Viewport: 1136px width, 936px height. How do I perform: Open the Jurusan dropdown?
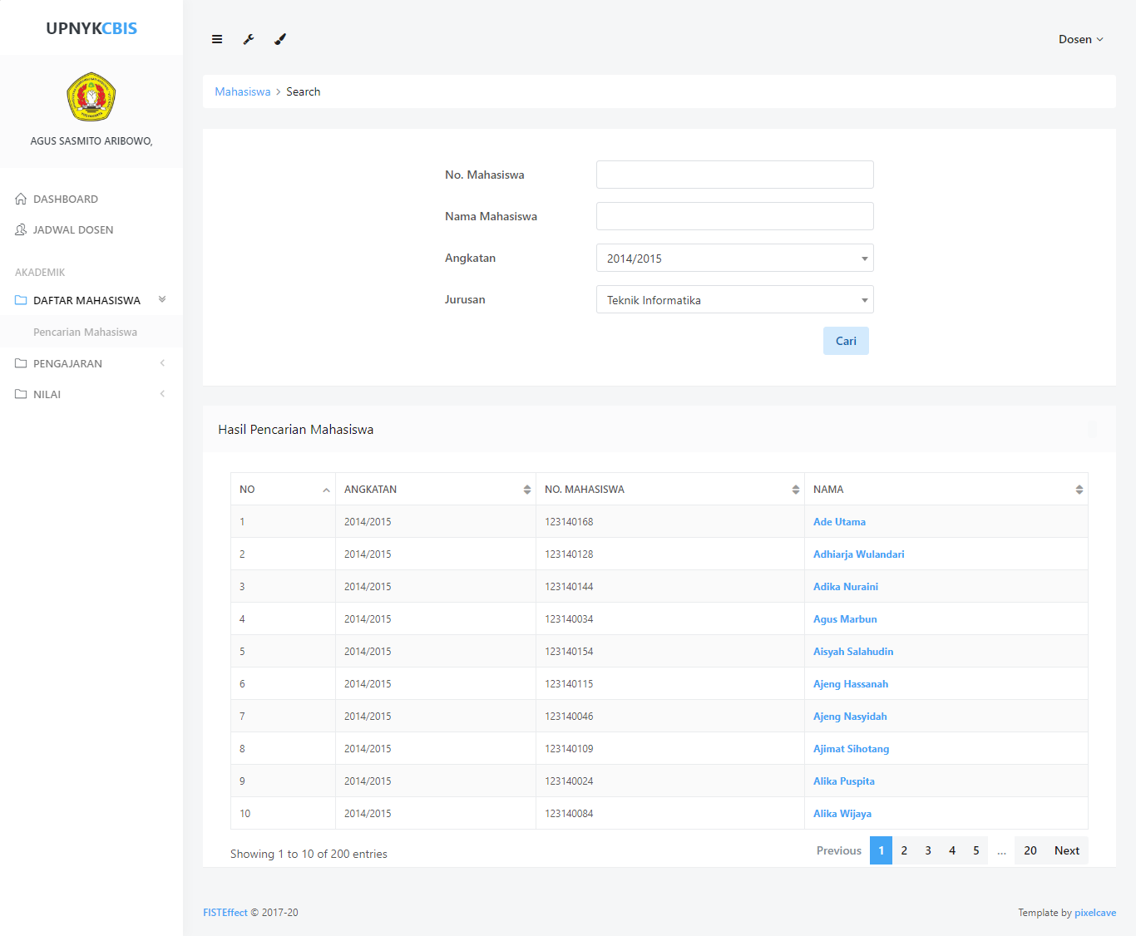point(734,300)
